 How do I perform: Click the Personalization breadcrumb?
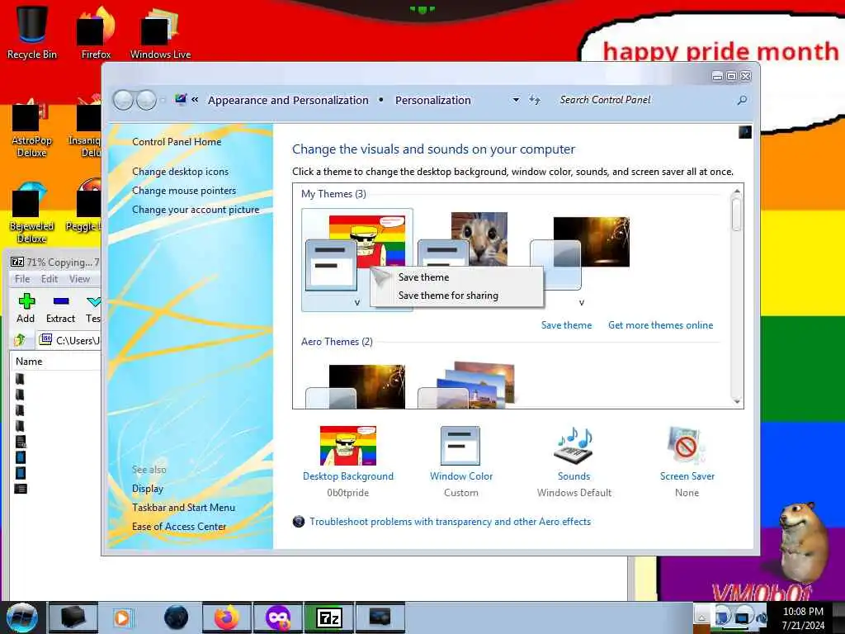[x=432, y=100]
